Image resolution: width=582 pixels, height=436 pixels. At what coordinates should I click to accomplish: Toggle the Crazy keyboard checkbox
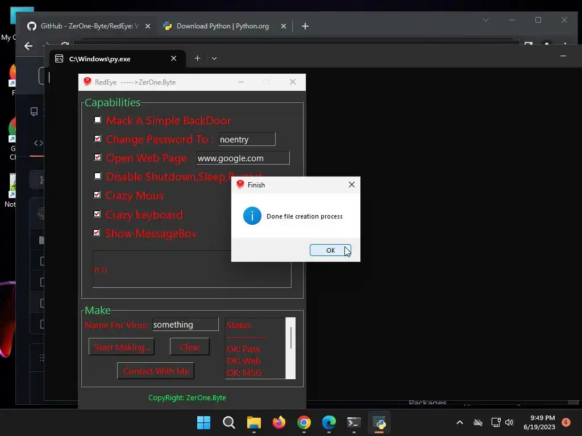coord(97,214)
